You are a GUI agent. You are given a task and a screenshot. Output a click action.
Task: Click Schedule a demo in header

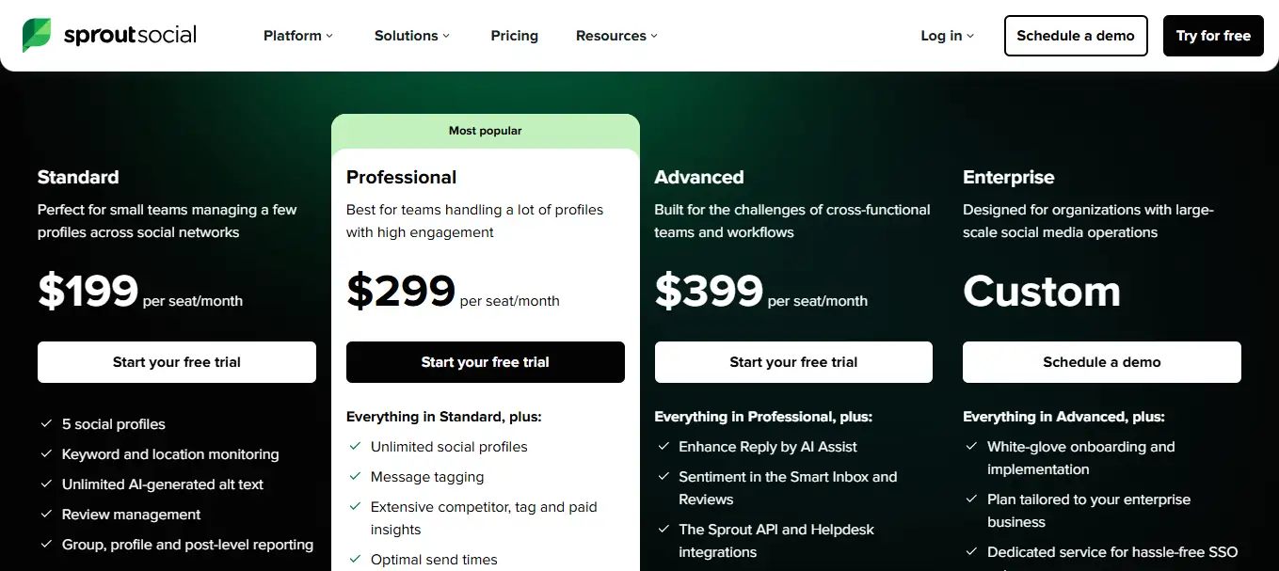pos(1076,36)
